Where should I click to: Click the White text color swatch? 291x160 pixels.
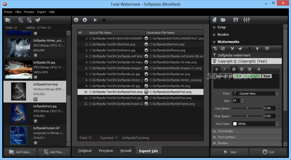(x=235, y=124)
